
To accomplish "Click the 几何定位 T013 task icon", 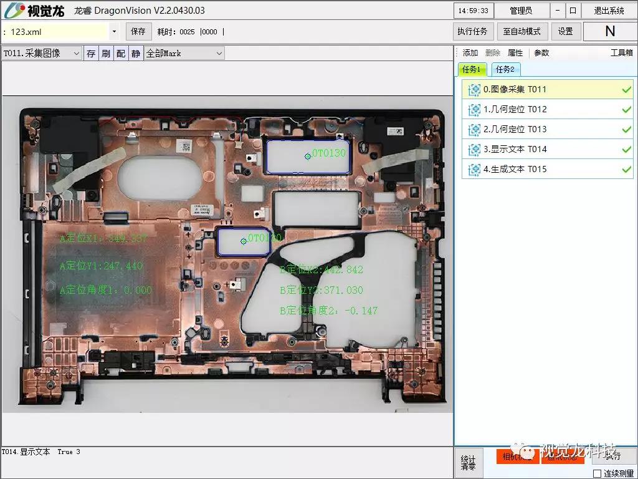I will (x=474, y=130).
